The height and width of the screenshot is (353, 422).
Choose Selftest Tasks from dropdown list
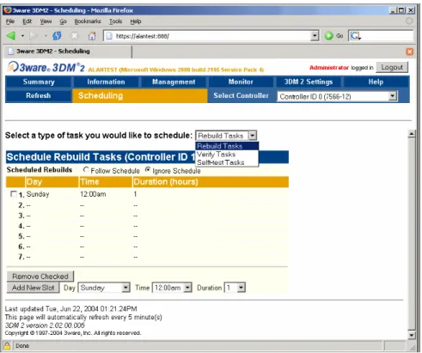(227, 162)
